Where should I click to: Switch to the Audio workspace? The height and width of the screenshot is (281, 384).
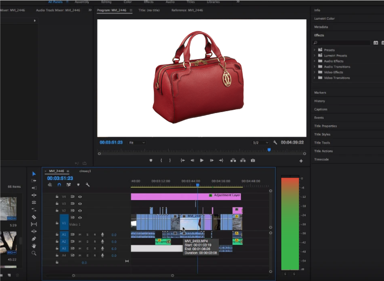point(170,2)
